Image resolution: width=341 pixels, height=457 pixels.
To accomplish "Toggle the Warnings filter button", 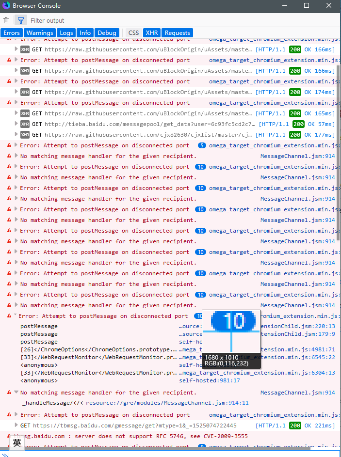I will (40, 32).
